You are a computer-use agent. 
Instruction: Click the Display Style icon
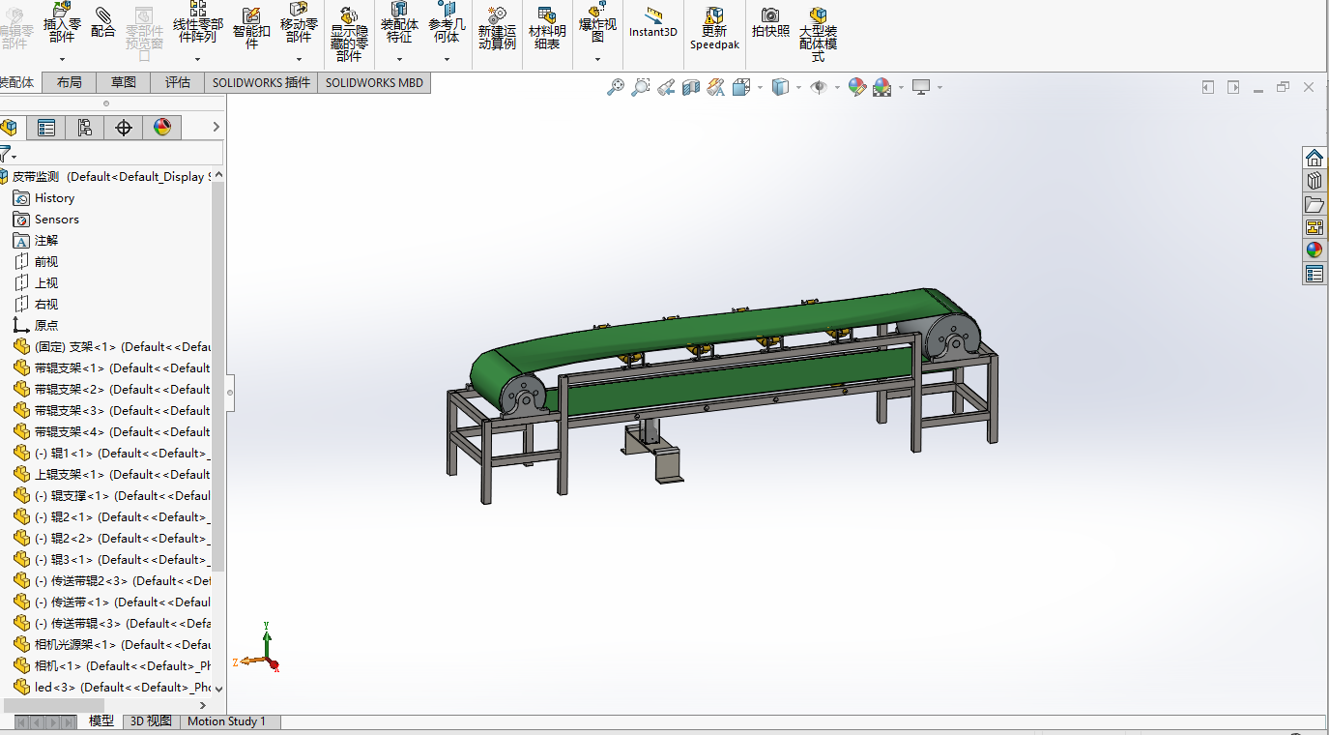tap(780, 87)
